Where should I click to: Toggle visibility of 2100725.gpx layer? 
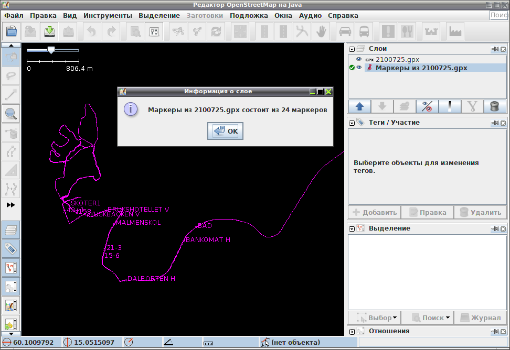[359, 59]
